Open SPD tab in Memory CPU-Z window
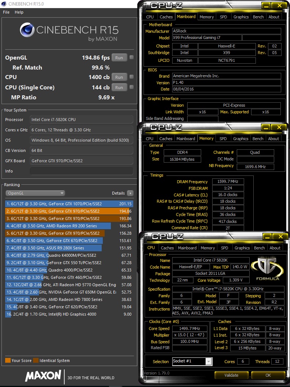Image resolution: width=290 pixels, height=387 pixels. (223, 139)
